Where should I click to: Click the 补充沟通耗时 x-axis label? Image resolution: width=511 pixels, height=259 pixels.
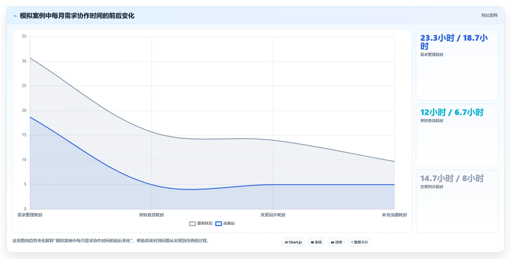point(395,215)
